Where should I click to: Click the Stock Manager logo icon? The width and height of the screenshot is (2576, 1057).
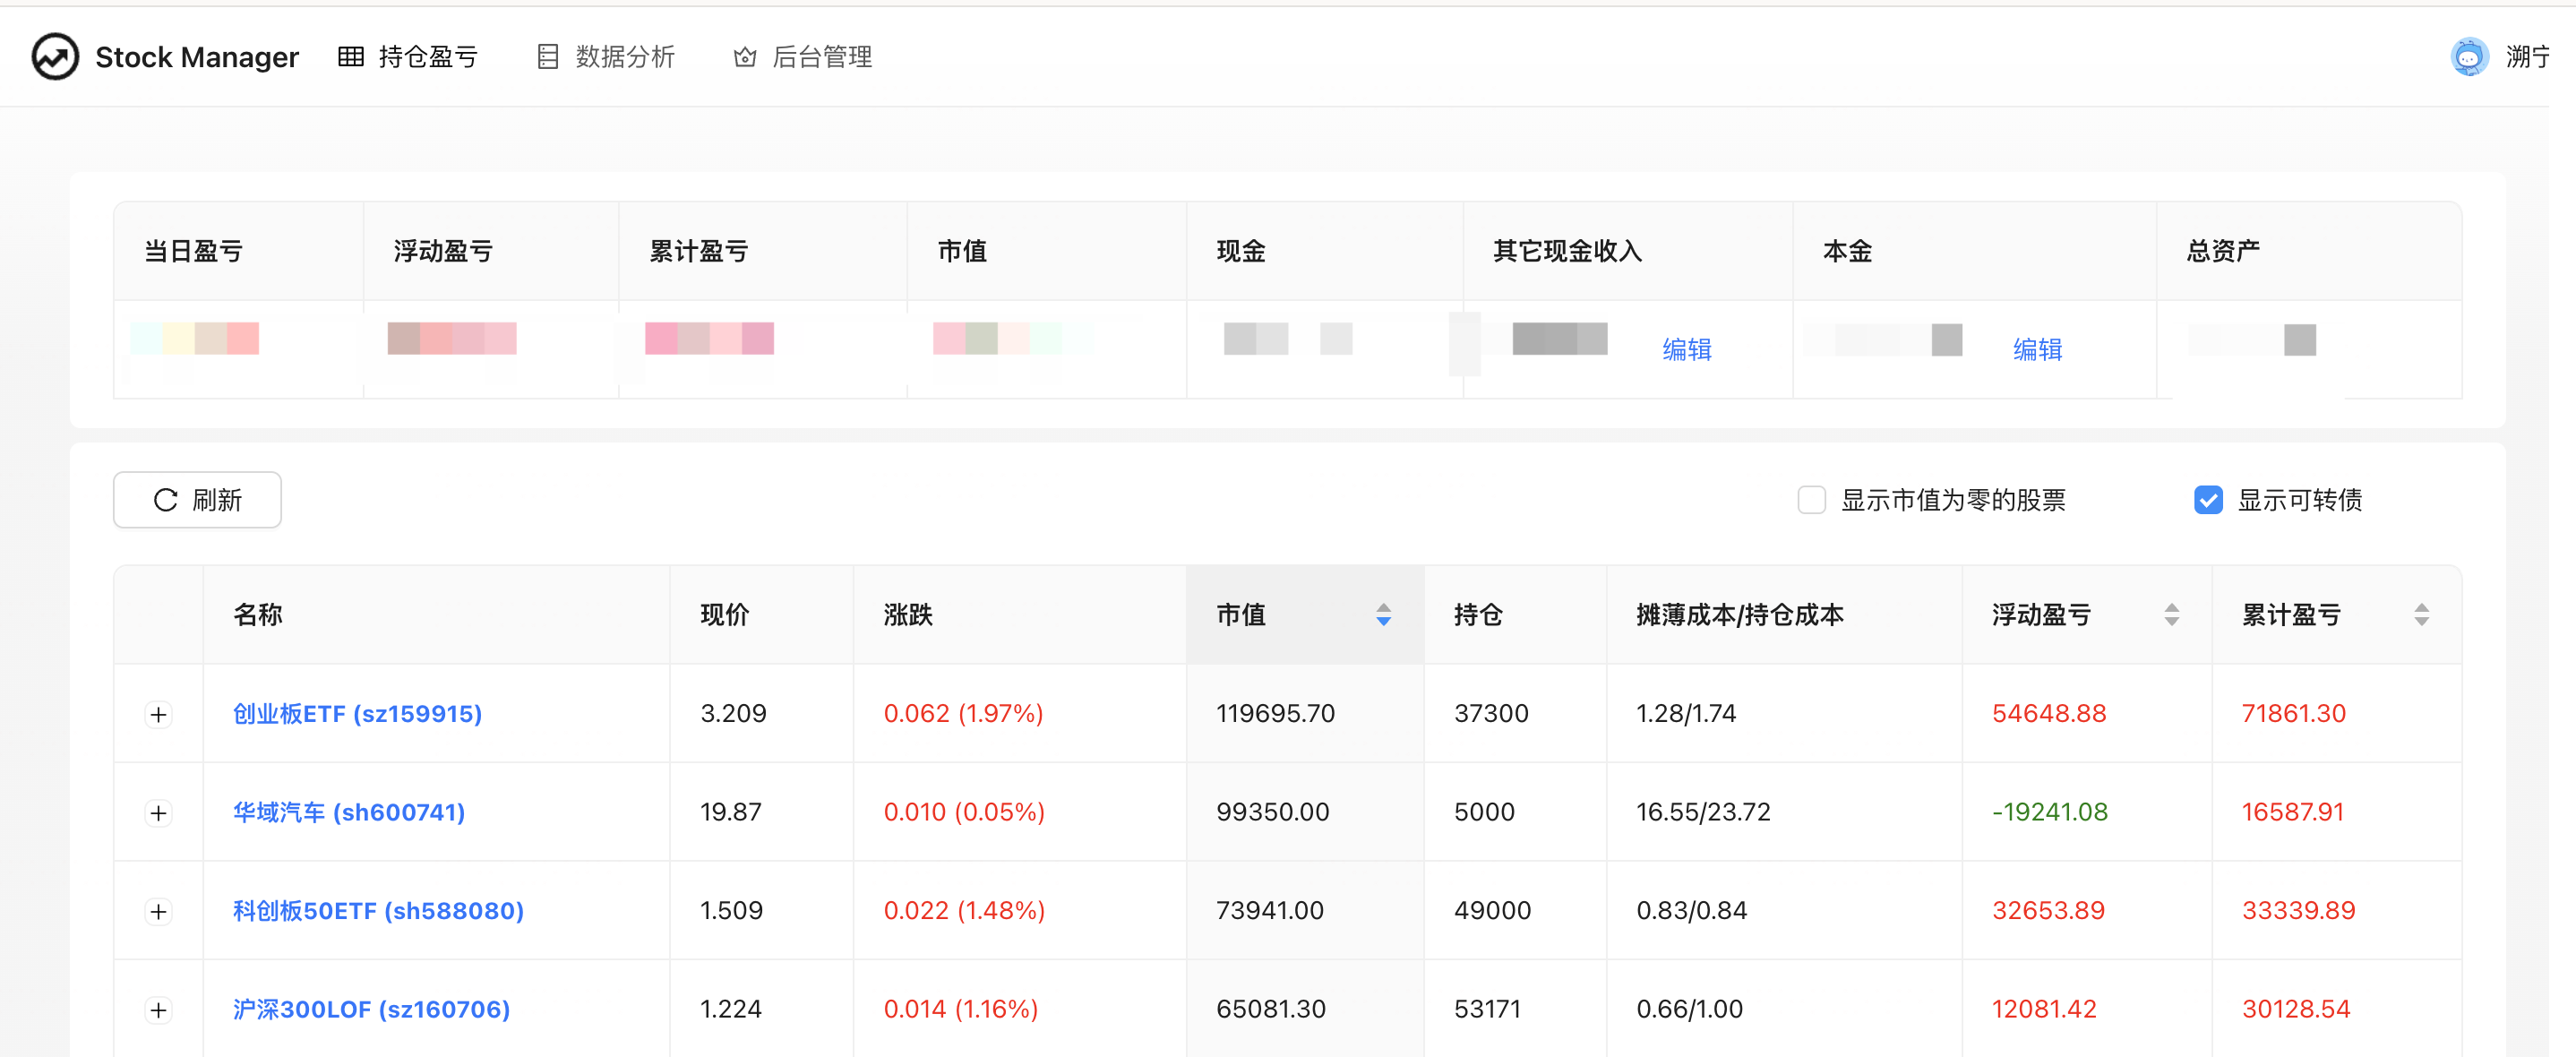click(55, 57)
